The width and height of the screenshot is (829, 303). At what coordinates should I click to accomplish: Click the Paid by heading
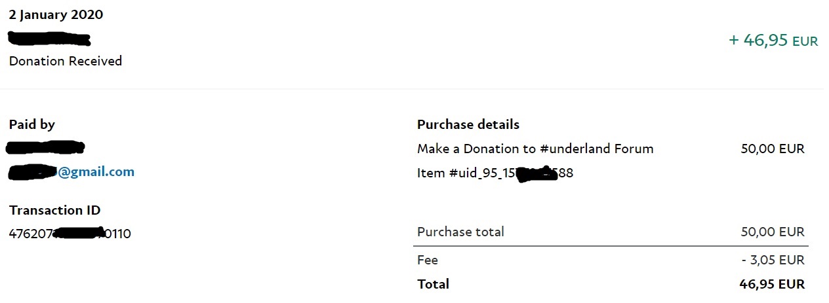32,124
